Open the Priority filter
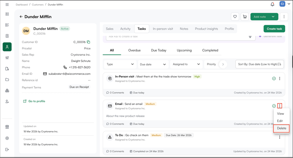The width and height of the screenshot is (293, 158). click(x=211, y=64)
